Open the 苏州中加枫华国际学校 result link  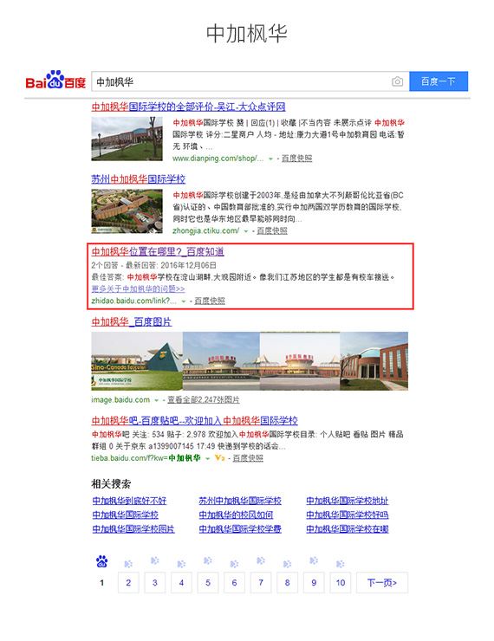pyautogui.click(x=138, y=179)
